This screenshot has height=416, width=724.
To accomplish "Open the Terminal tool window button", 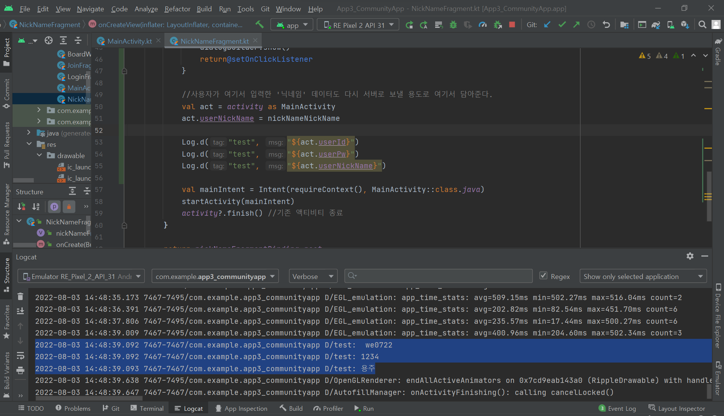I will coord(147,408).
